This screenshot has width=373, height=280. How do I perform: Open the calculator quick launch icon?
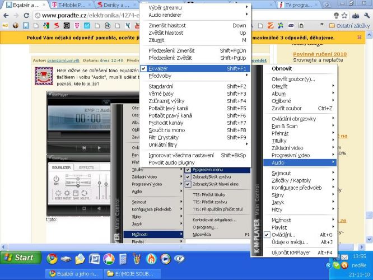tap(123, 259)
